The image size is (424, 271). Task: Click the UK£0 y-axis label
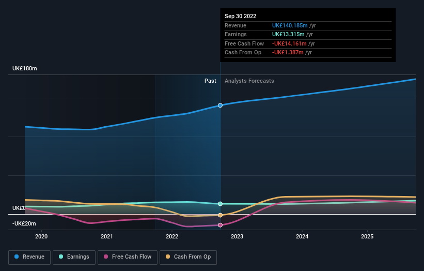[x=19, y=208]
